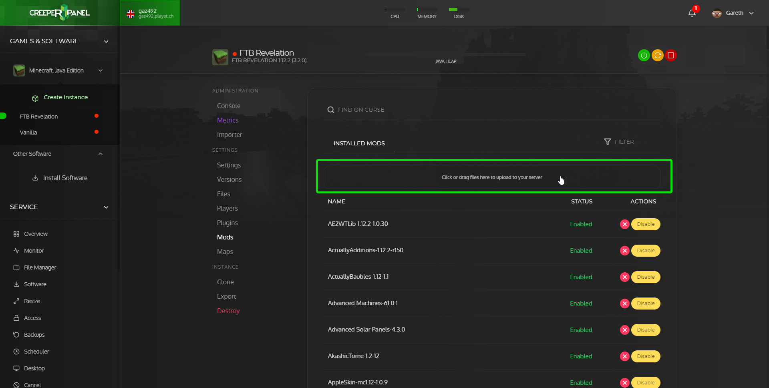Click the file upload drop zone
The height and width of the screenshot is (388, 769).
click(x=492, y=177)
